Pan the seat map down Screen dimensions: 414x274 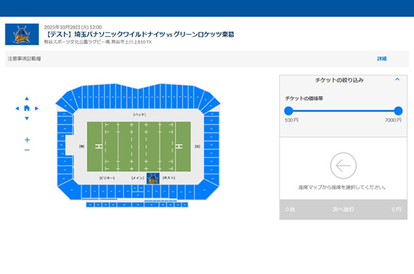pyautogui.click(x=27, y=118)
